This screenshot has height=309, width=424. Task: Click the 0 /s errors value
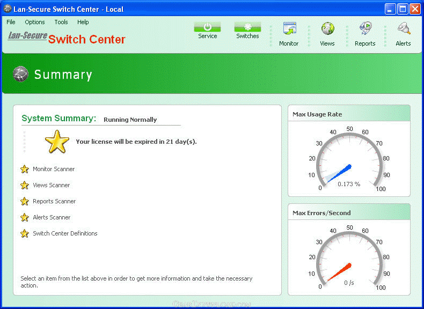(349, 283)
